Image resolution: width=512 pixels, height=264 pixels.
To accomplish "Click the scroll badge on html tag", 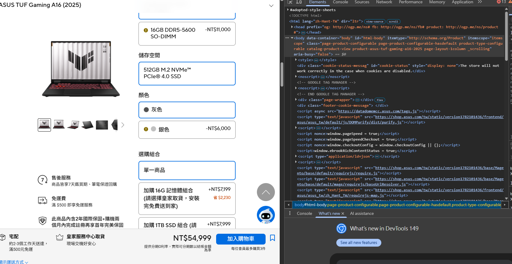I will [393, 22].
